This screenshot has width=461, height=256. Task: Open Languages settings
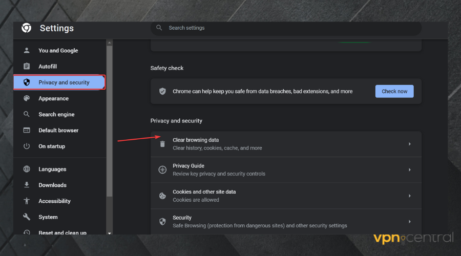point(60,169)
